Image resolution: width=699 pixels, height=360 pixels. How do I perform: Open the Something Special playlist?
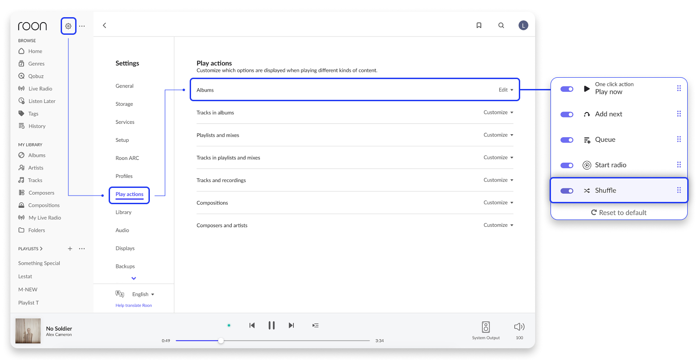pyautogui.click(x=39, y=263)
